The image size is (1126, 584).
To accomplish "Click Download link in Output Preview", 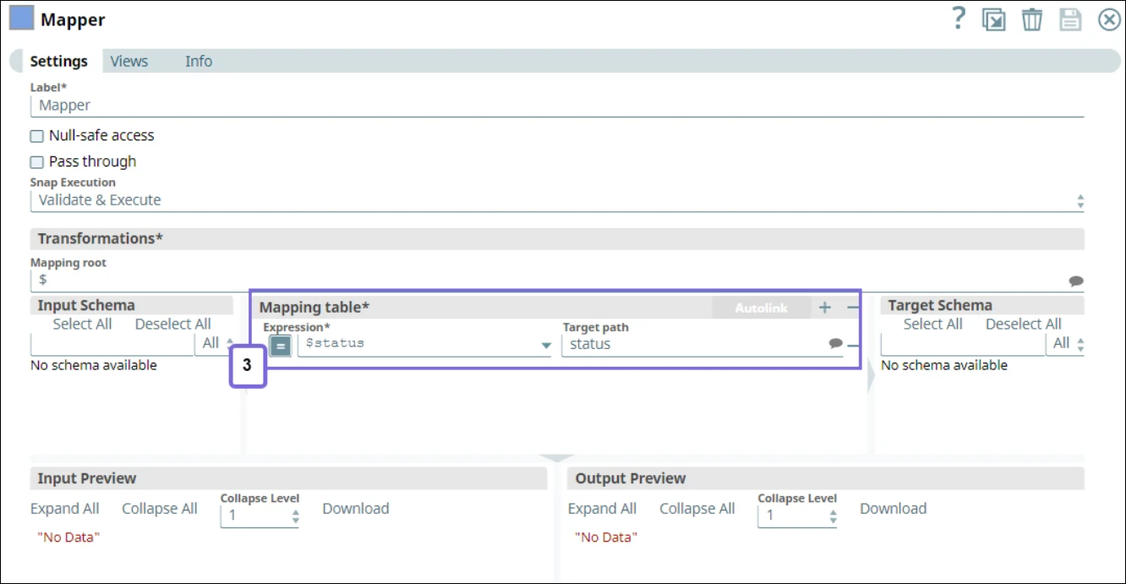I will pos(893,509).
